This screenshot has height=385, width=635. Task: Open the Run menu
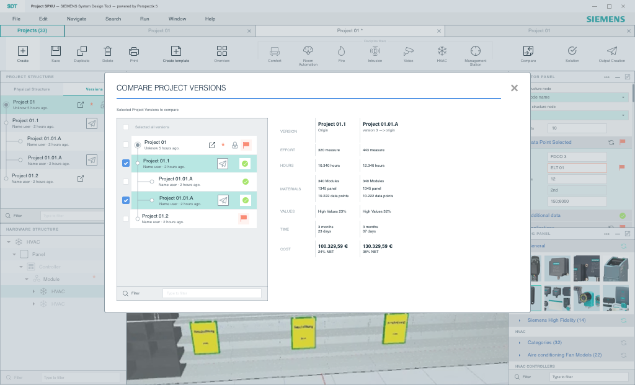(144, 19)
